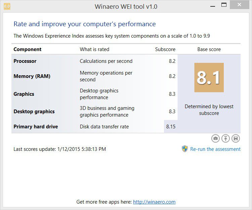Minimize the Winaero WEI tool window
The height and width of the screenshot is (210, 252).
pyautogui.click(x=213, y=6)
